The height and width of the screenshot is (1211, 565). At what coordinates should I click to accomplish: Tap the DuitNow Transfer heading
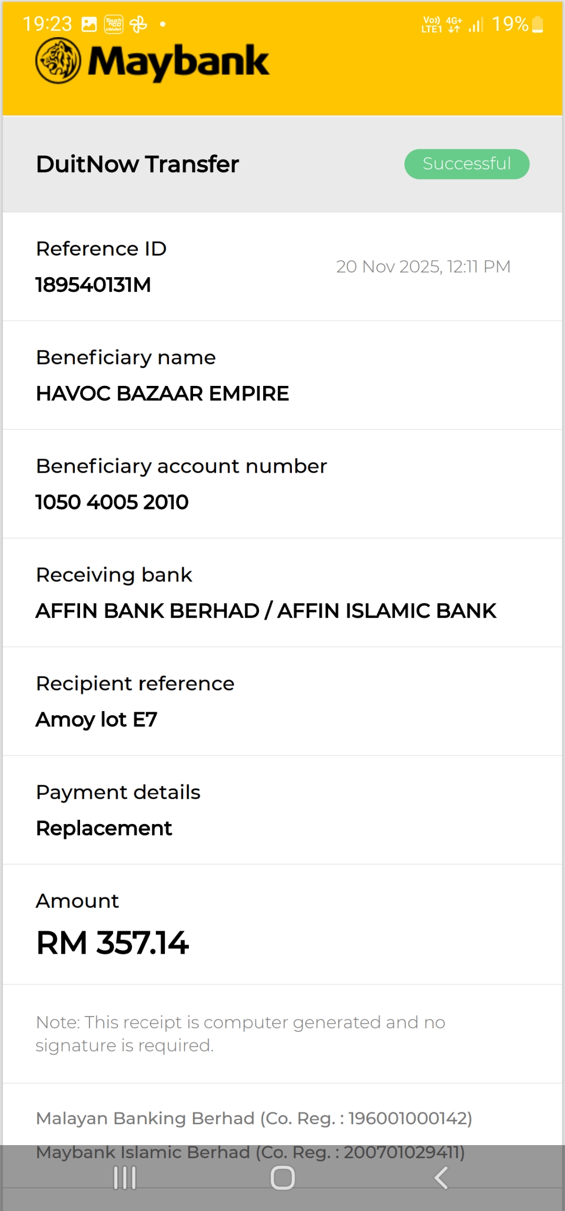click(138, 164)
